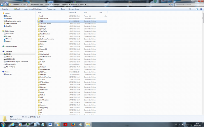Launch Firefox from the taskbar
Viewport: 204px width, 127px height.
(x=73, y=124)
